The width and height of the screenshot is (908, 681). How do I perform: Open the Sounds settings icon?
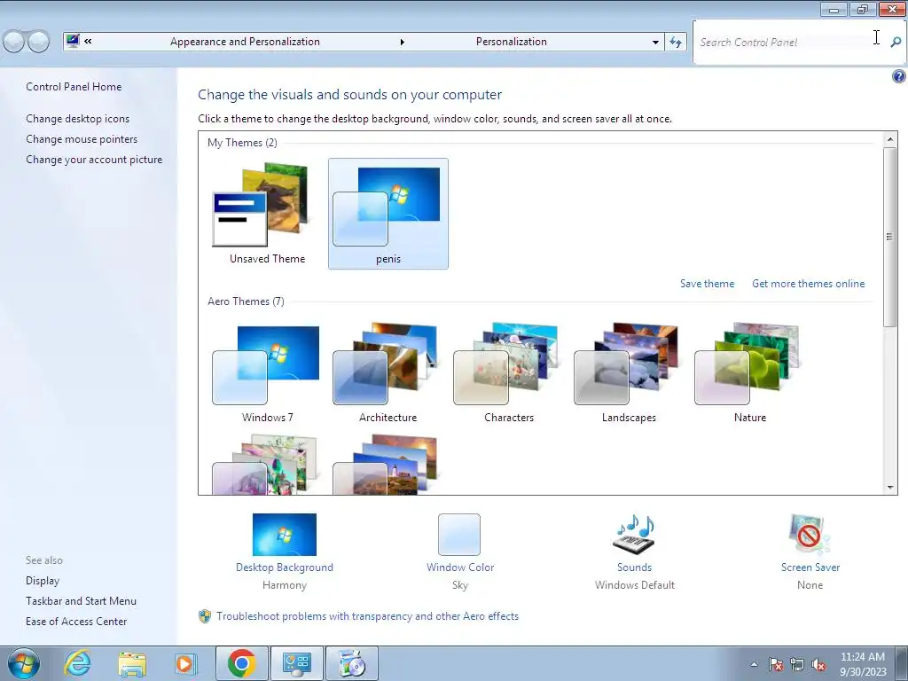pyautogui.click(x=634, y=534)
